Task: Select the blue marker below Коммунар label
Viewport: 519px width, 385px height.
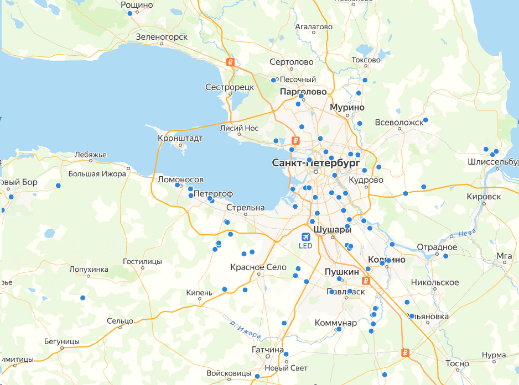Action: 339,329
